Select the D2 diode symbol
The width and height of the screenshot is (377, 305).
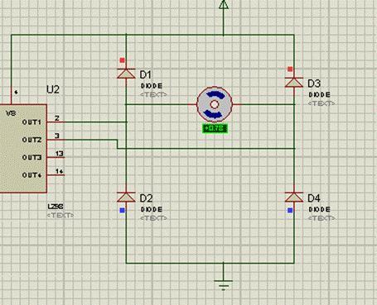[126, 197]
